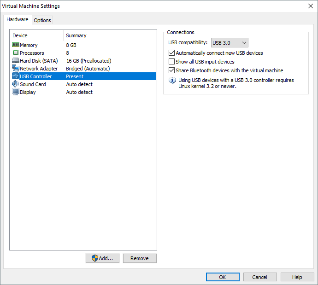The image size is (318, 285).
Task: Click the USB Controller icon
Action: pyautogui.click(x=16, y=76)
